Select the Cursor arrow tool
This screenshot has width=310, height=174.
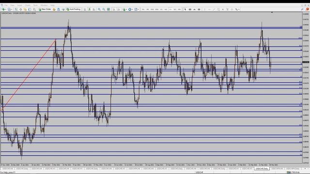[x=185, y=9]
